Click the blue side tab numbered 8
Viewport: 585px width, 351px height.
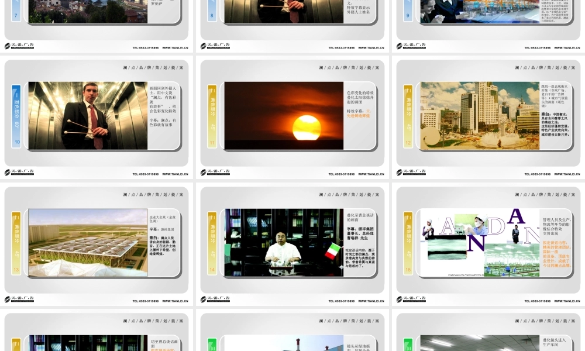coord(212,11)
